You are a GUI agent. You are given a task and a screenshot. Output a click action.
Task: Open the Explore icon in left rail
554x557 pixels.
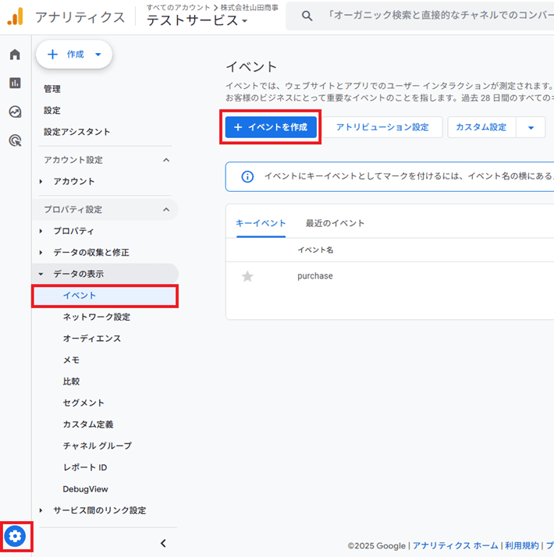[x=15, y=112]
